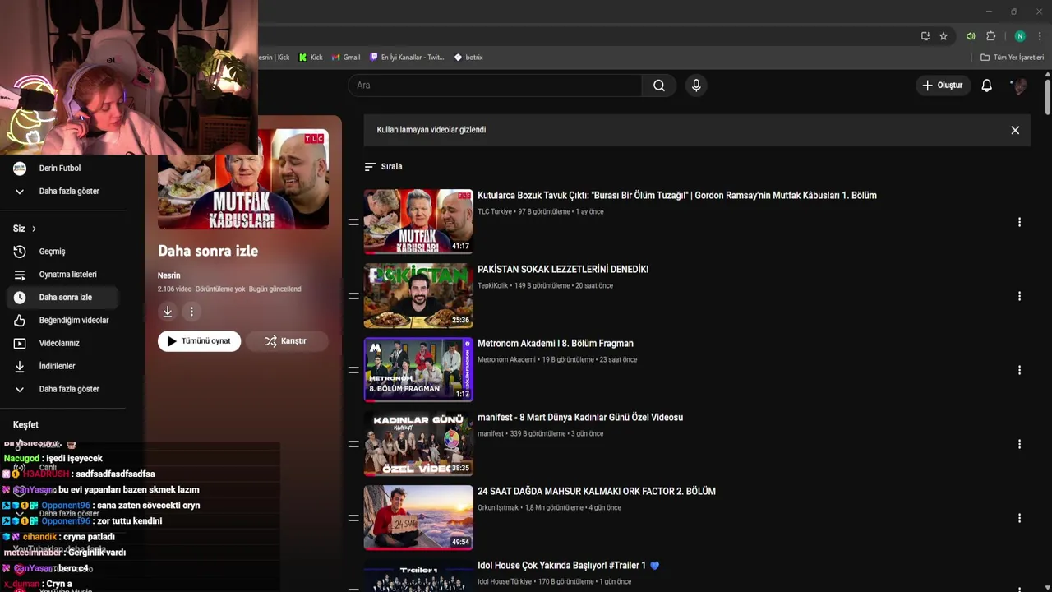This screenshot has width=1052, height=592.
Task: Open Kutularca Bozuk Tavuk Çıktı video title
Action: [677, 196]
